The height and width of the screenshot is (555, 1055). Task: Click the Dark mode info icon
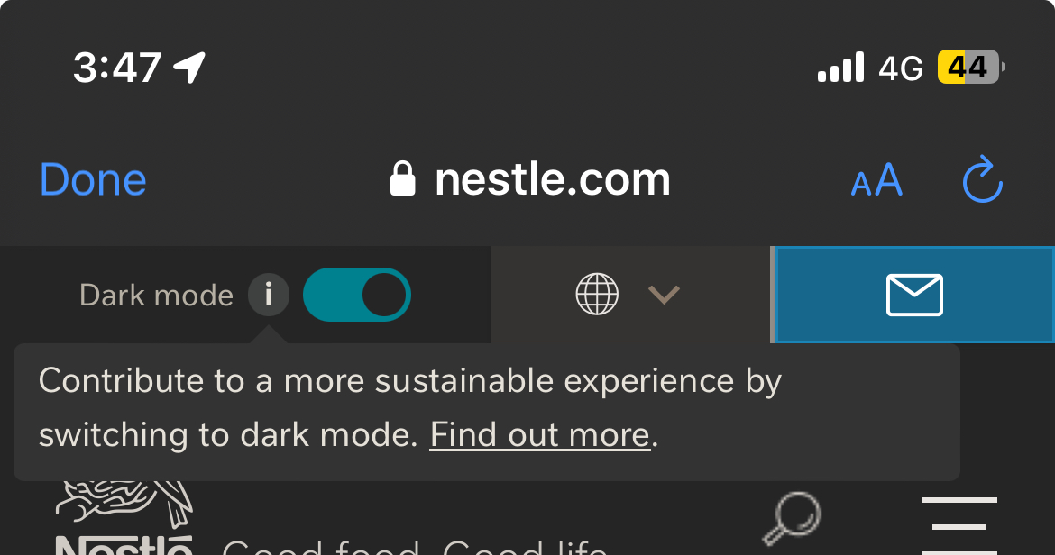pos(269,295)
